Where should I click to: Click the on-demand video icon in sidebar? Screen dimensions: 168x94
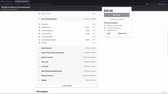tap(105, 26)
